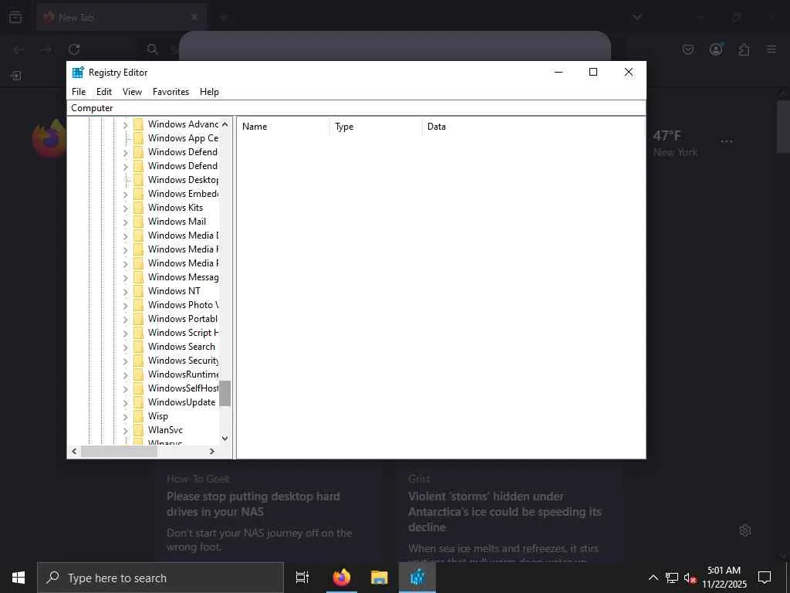Open the Favorites menu in Registry Editor
Viewport: 790px width, 593px height.
[170, 92]
